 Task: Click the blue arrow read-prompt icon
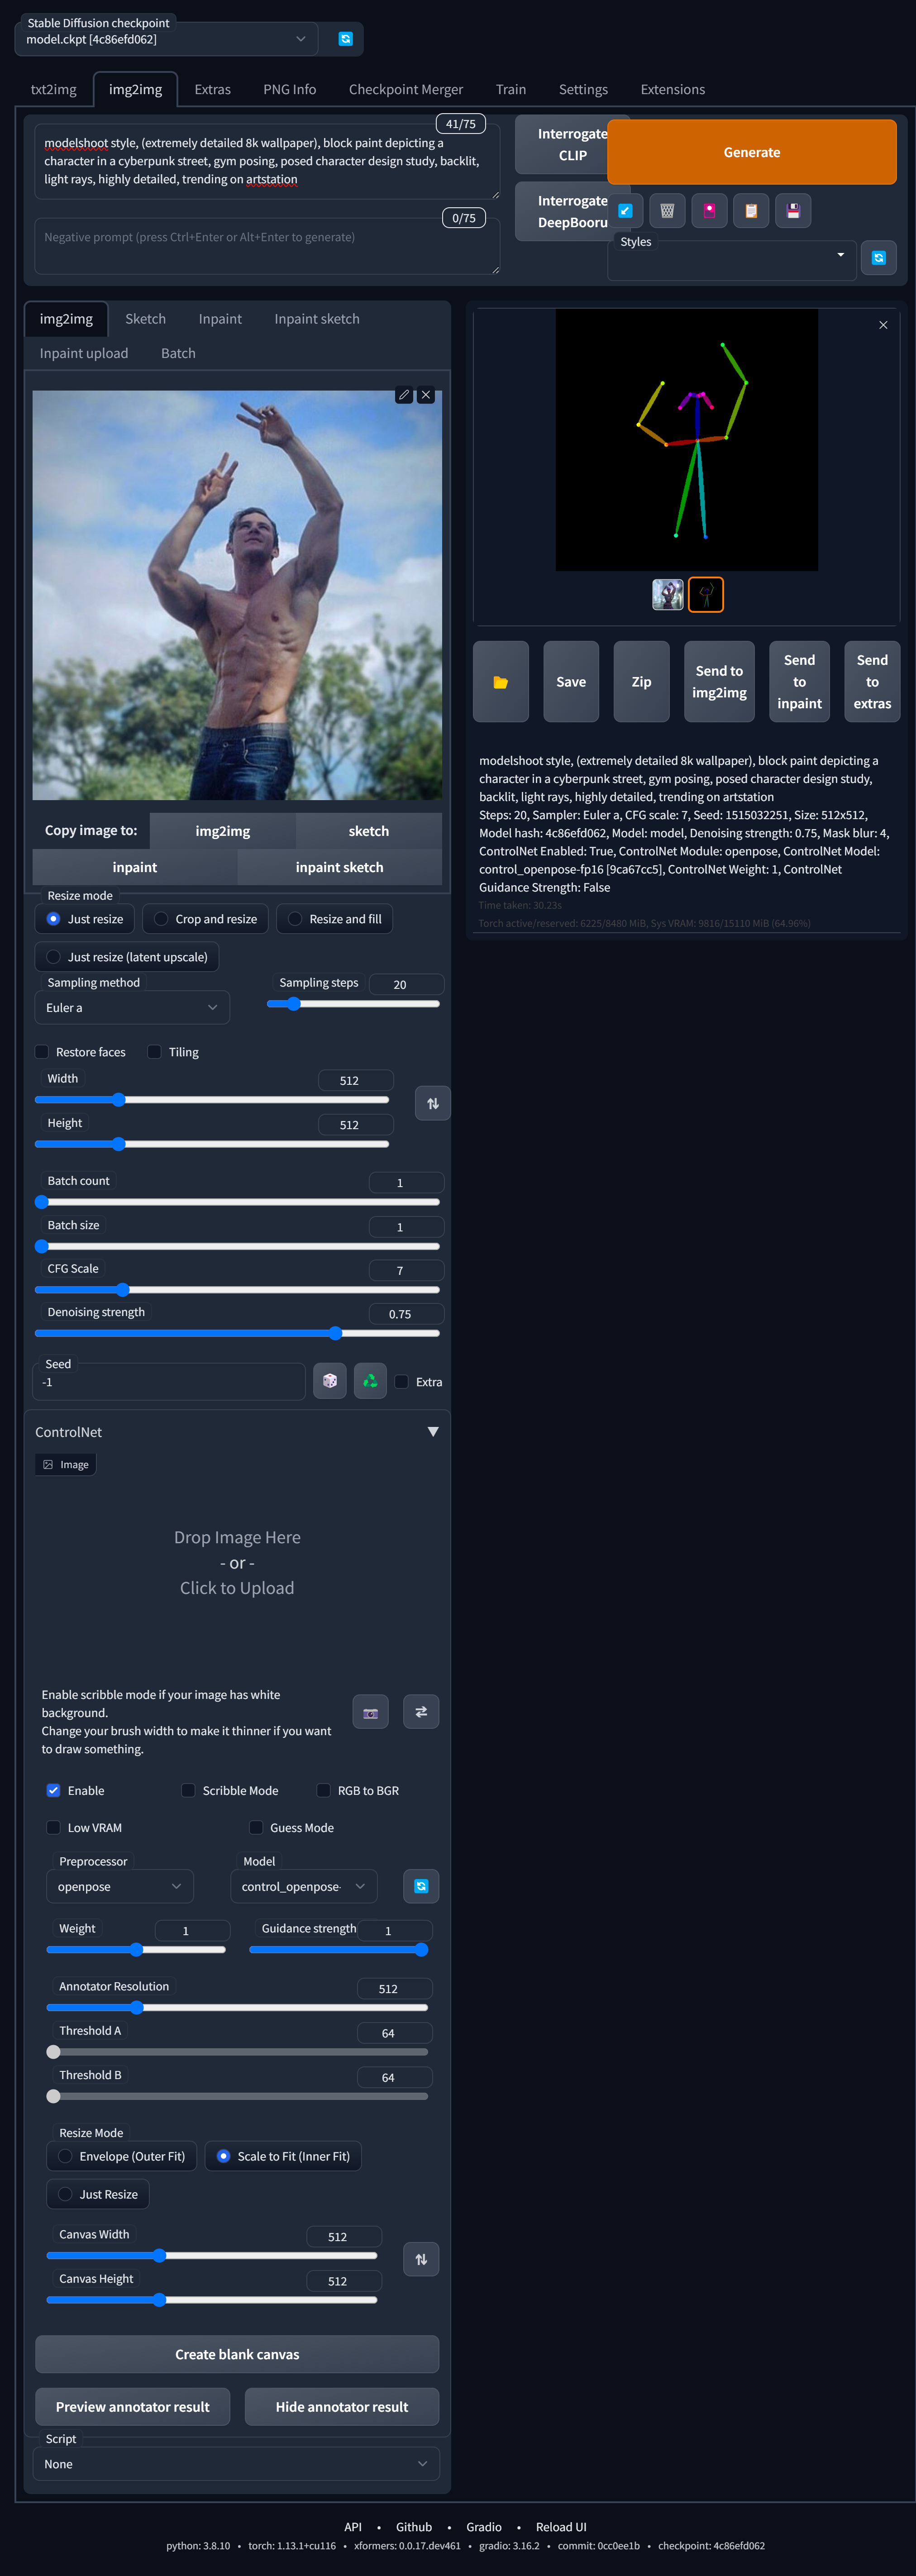click(626, 211)
